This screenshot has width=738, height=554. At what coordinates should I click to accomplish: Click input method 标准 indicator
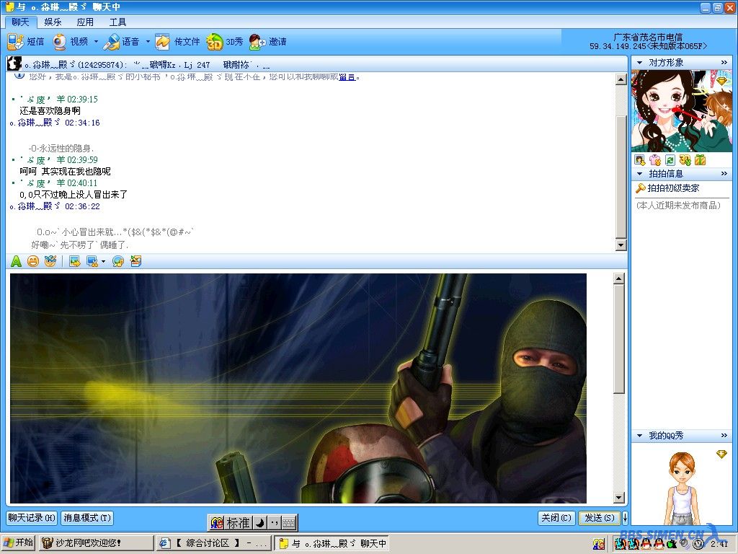pos(238,523)
